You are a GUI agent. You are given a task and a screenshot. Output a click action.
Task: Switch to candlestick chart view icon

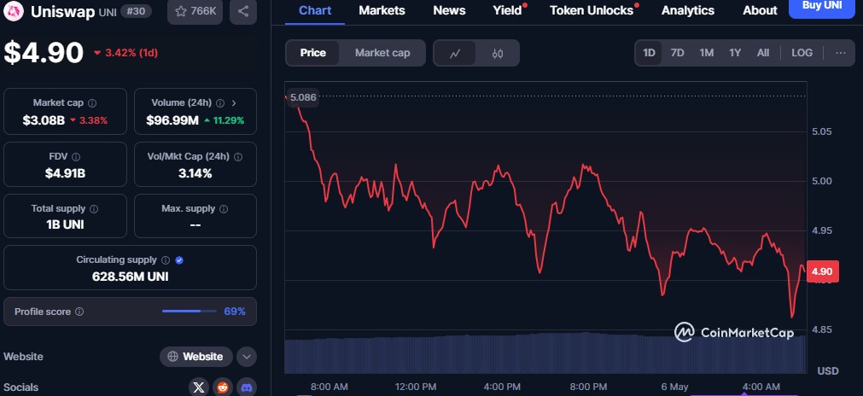tap(498, 54)
